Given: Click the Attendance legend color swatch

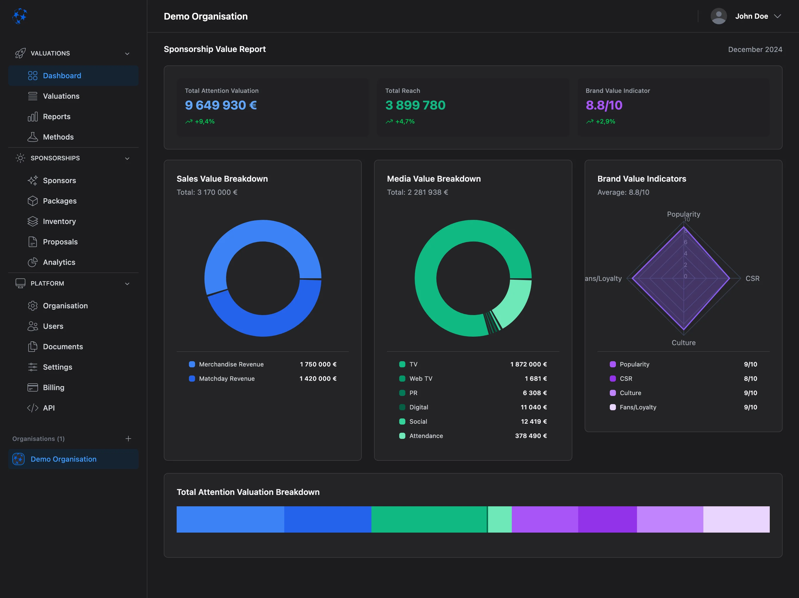Looking at the screenshot, I should coord(402,436).
